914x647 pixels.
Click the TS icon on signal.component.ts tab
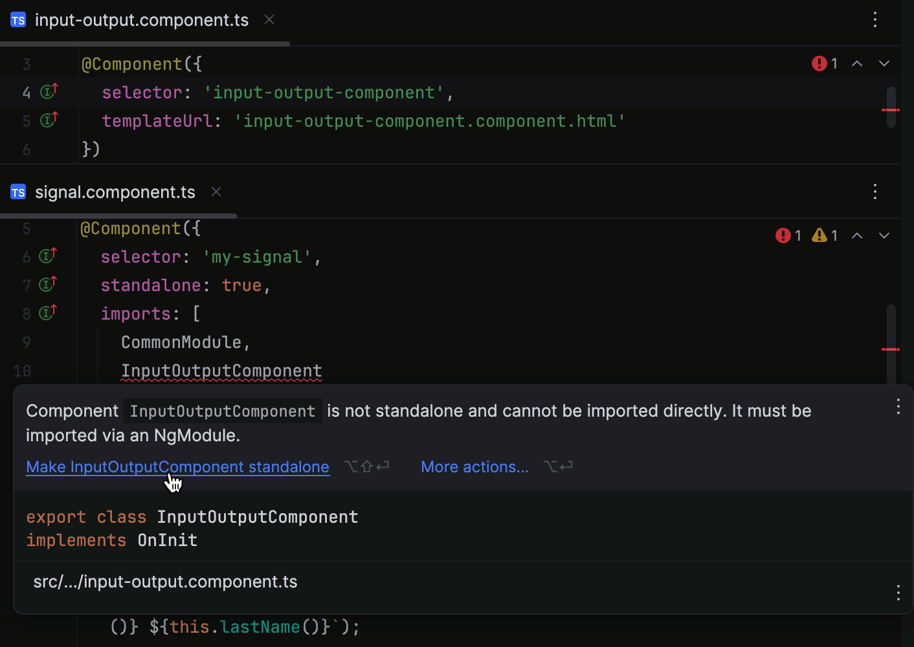tap(17, 192)
